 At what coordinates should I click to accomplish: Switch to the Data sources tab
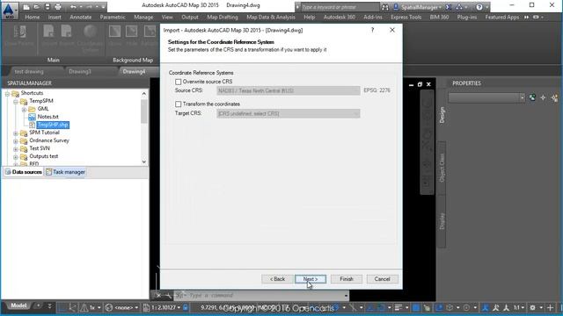click(24, 172)
